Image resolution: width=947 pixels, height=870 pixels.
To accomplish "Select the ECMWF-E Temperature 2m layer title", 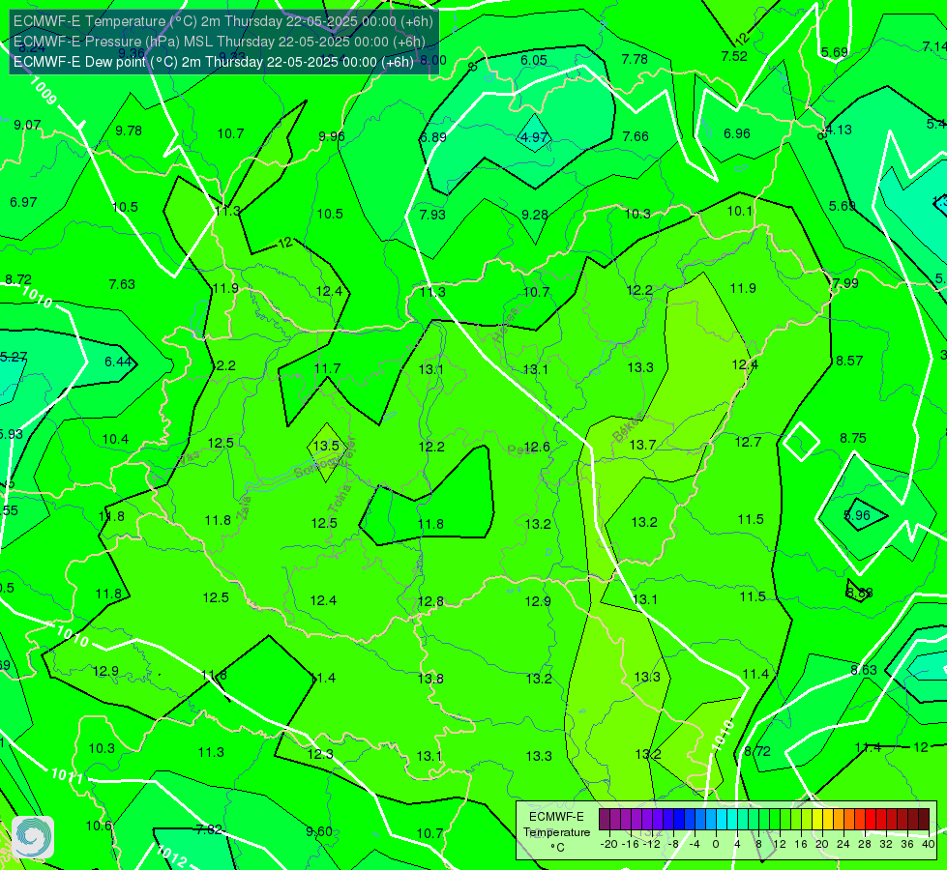I will click(222, 21).
